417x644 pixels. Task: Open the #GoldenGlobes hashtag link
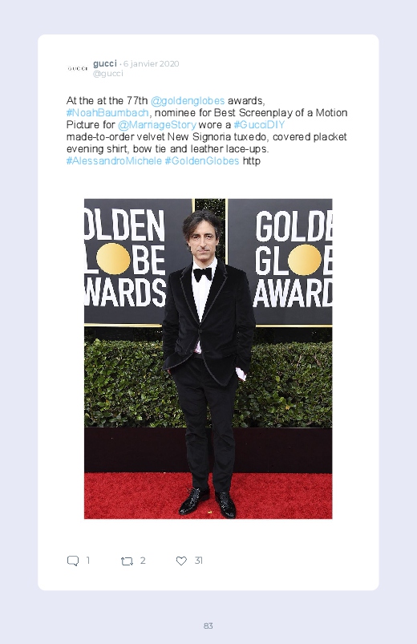pos(202,160)
